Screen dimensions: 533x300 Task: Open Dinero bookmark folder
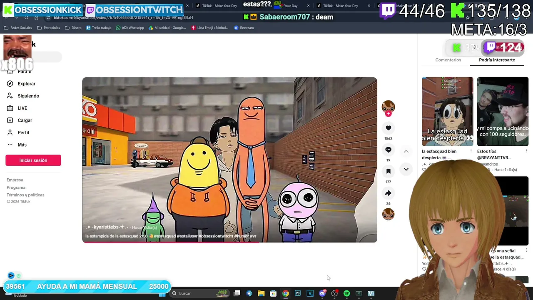click(x=73, y=28)
